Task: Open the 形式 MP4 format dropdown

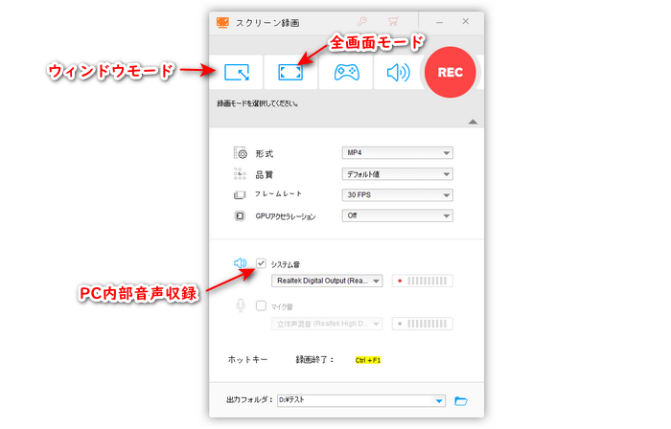Action: [397, 152]
